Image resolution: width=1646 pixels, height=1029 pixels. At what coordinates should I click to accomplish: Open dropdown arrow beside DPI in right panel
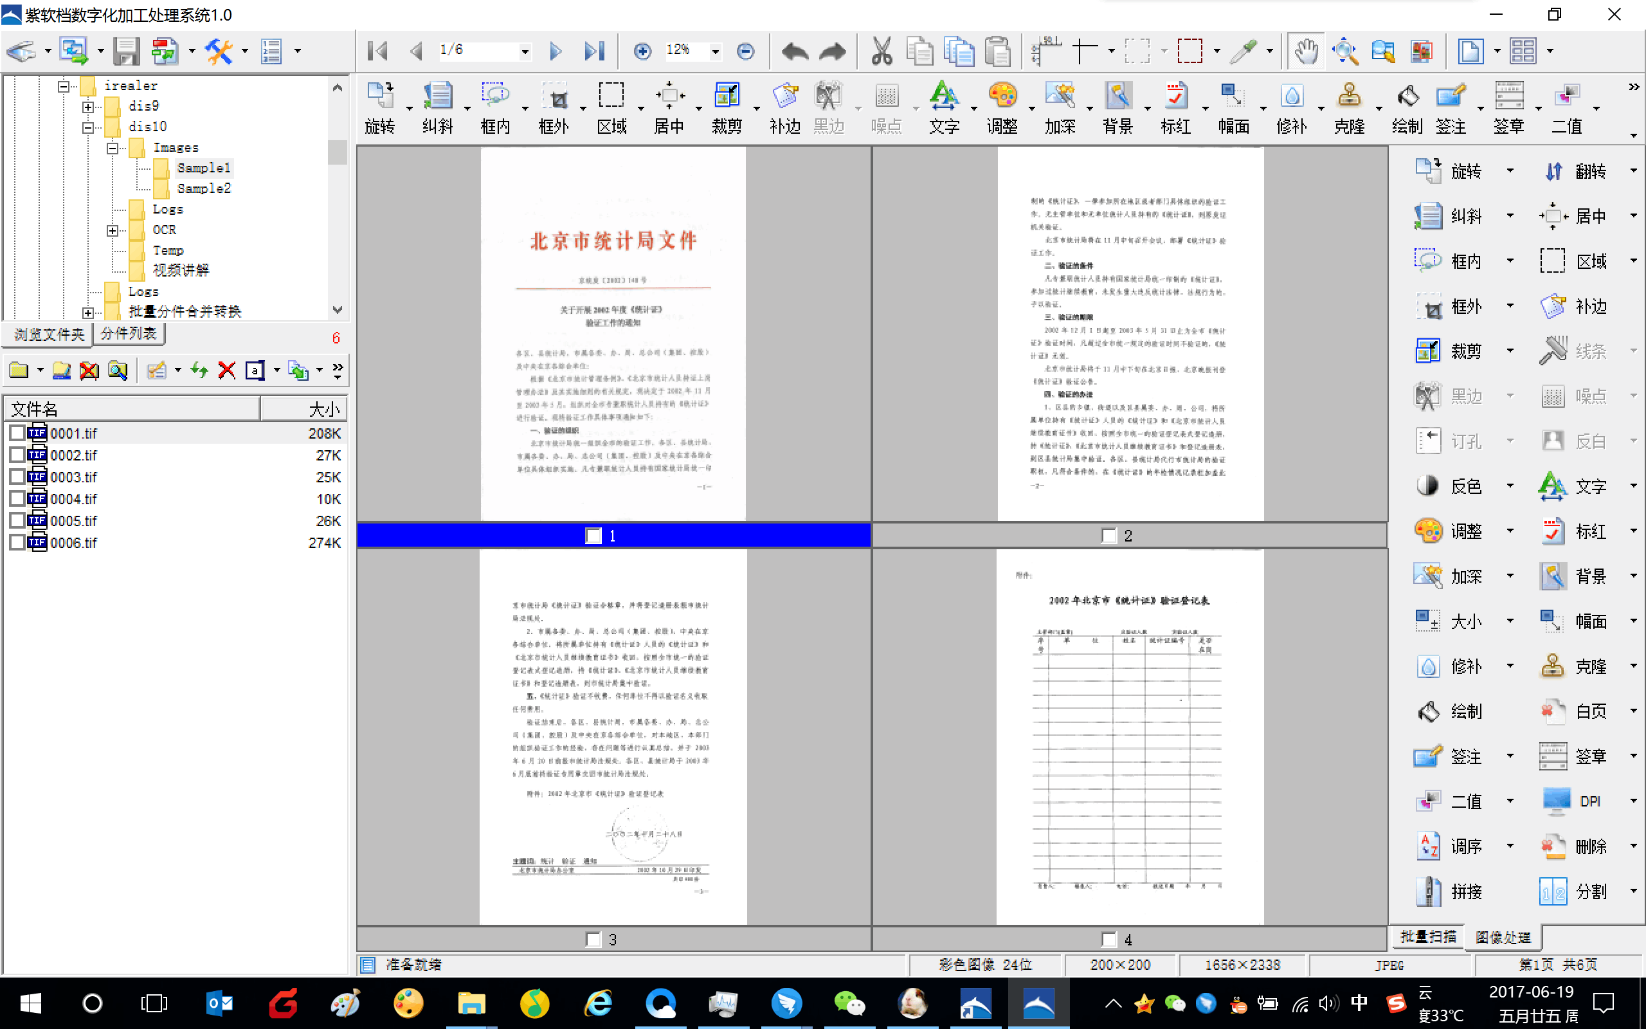1633,801
